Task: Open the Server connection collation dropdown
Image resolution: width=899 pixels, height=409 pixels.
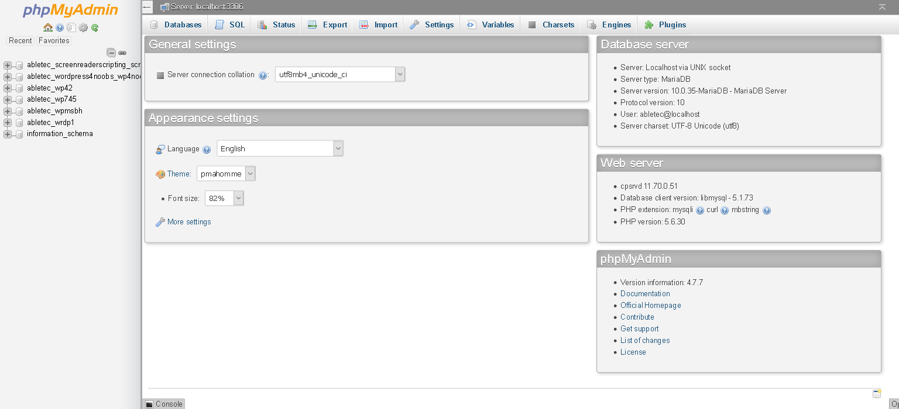Action: pos(340,74)
